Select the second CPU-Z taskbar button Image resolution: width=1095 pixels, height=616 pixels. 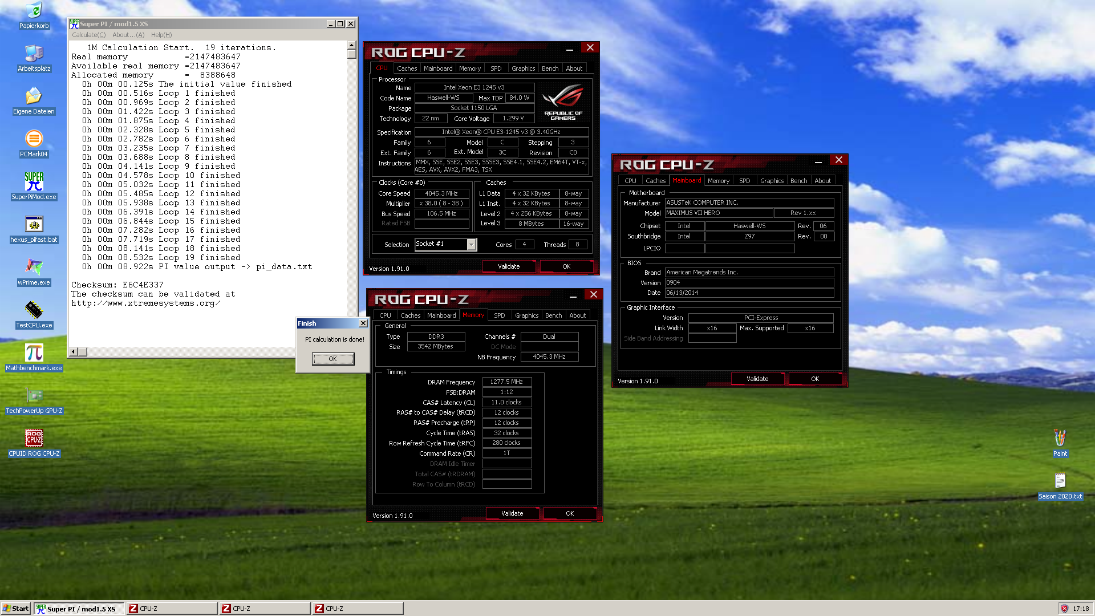coord(265,609)
